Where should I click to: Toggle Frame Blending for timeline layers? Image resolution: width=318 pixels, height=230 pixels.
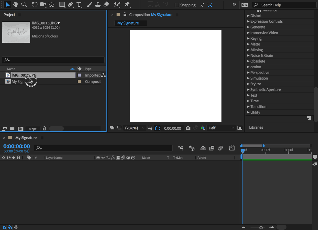point(212,148)
